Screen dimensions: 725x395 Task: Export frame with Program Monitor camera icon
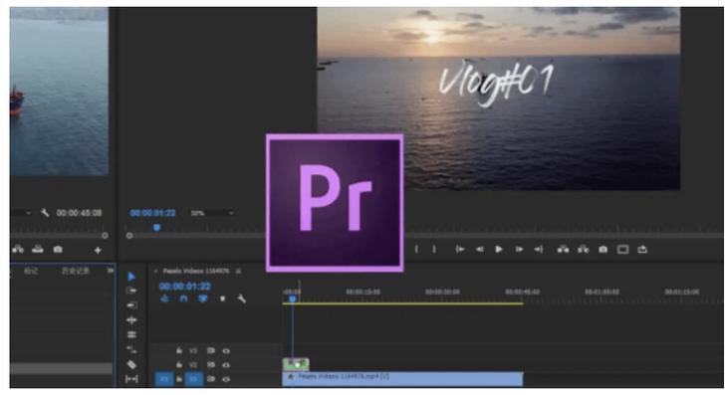click(603, 250)
